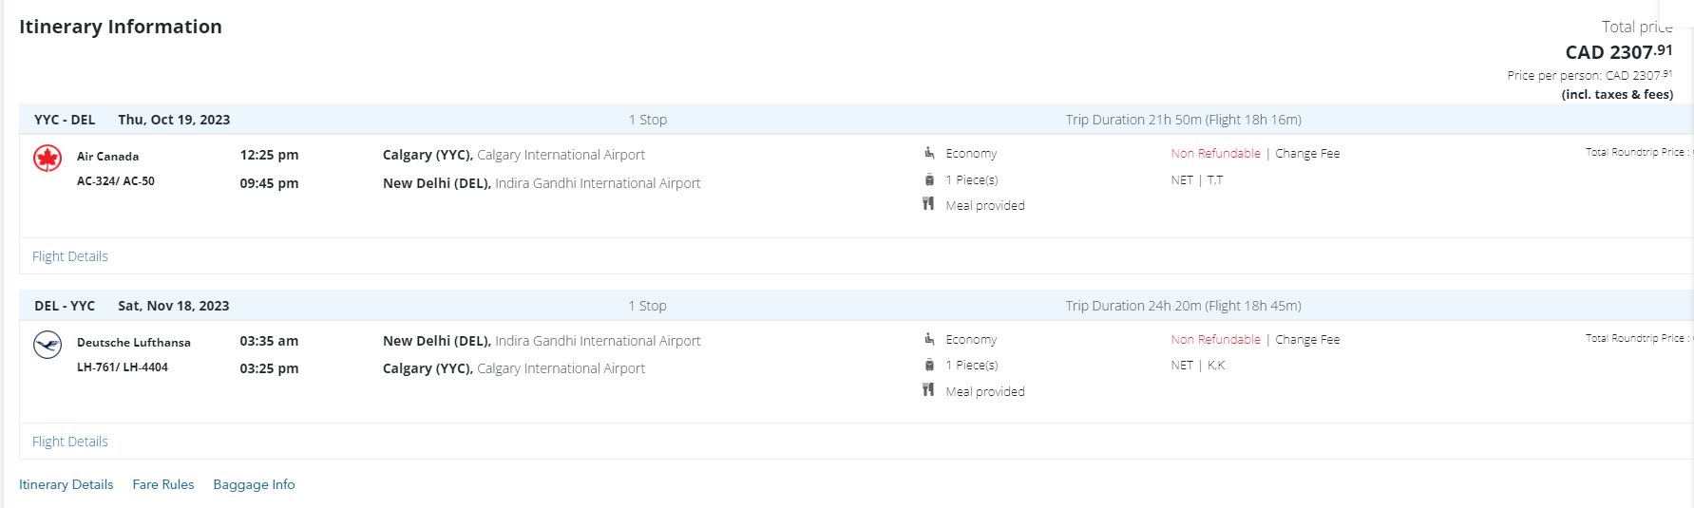Open the Itinerary Details tab
This screenshot has height=508, width=1694.
(67, 484)
